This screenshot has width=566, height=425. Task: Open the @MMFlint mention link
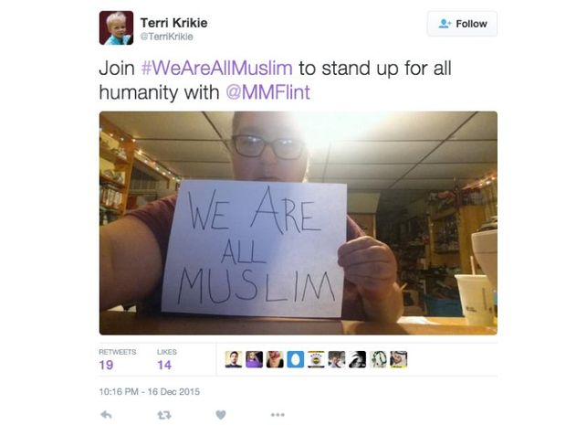click(x=267, y=91)
